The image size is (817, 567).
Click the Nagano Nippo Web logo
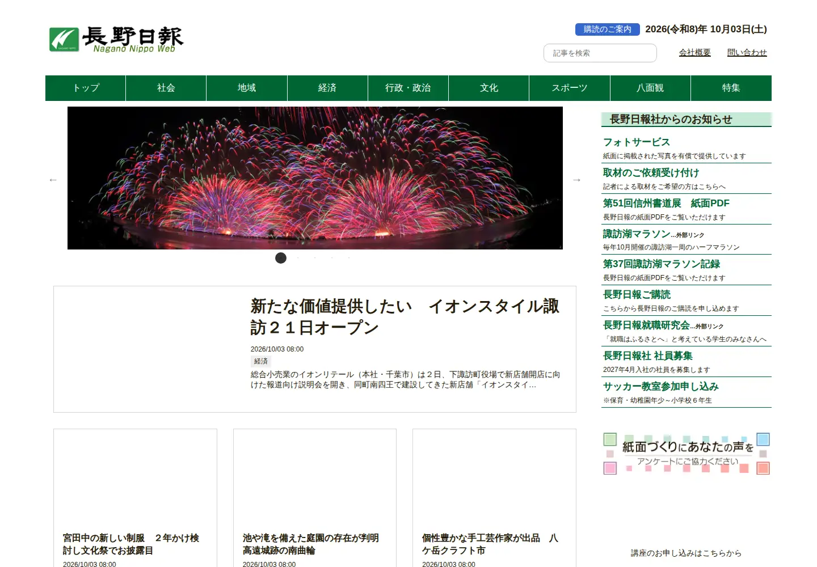[116, 39]
